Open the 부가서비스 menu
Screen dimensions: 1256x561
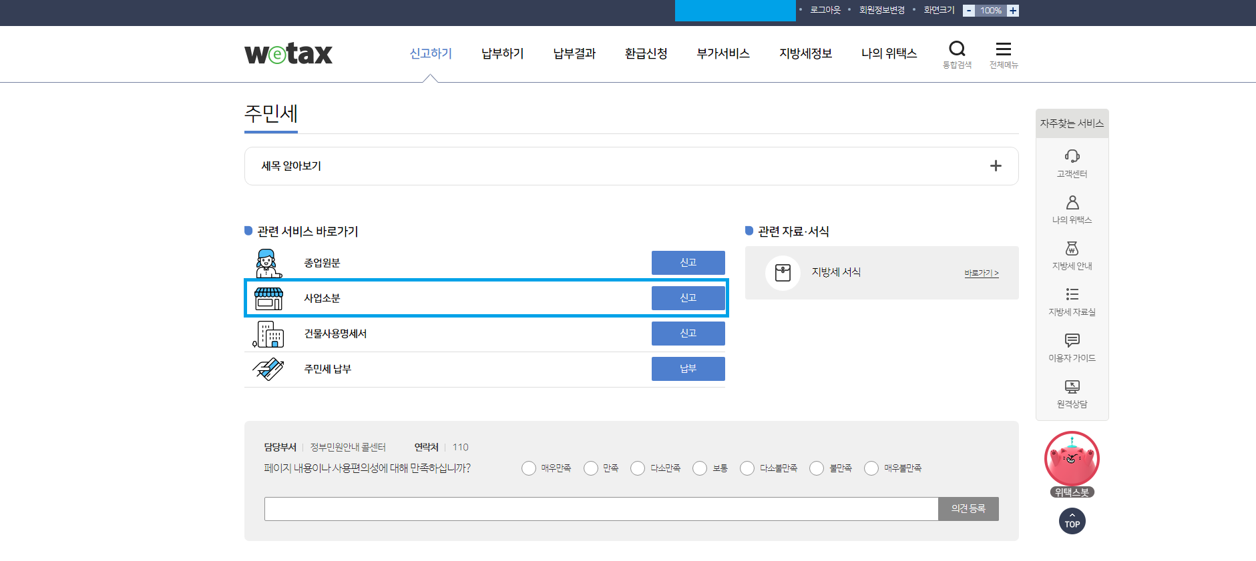(723, 53)
